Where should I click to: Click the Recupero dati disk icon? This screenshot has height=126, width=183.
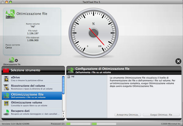[x=6, y=112]
